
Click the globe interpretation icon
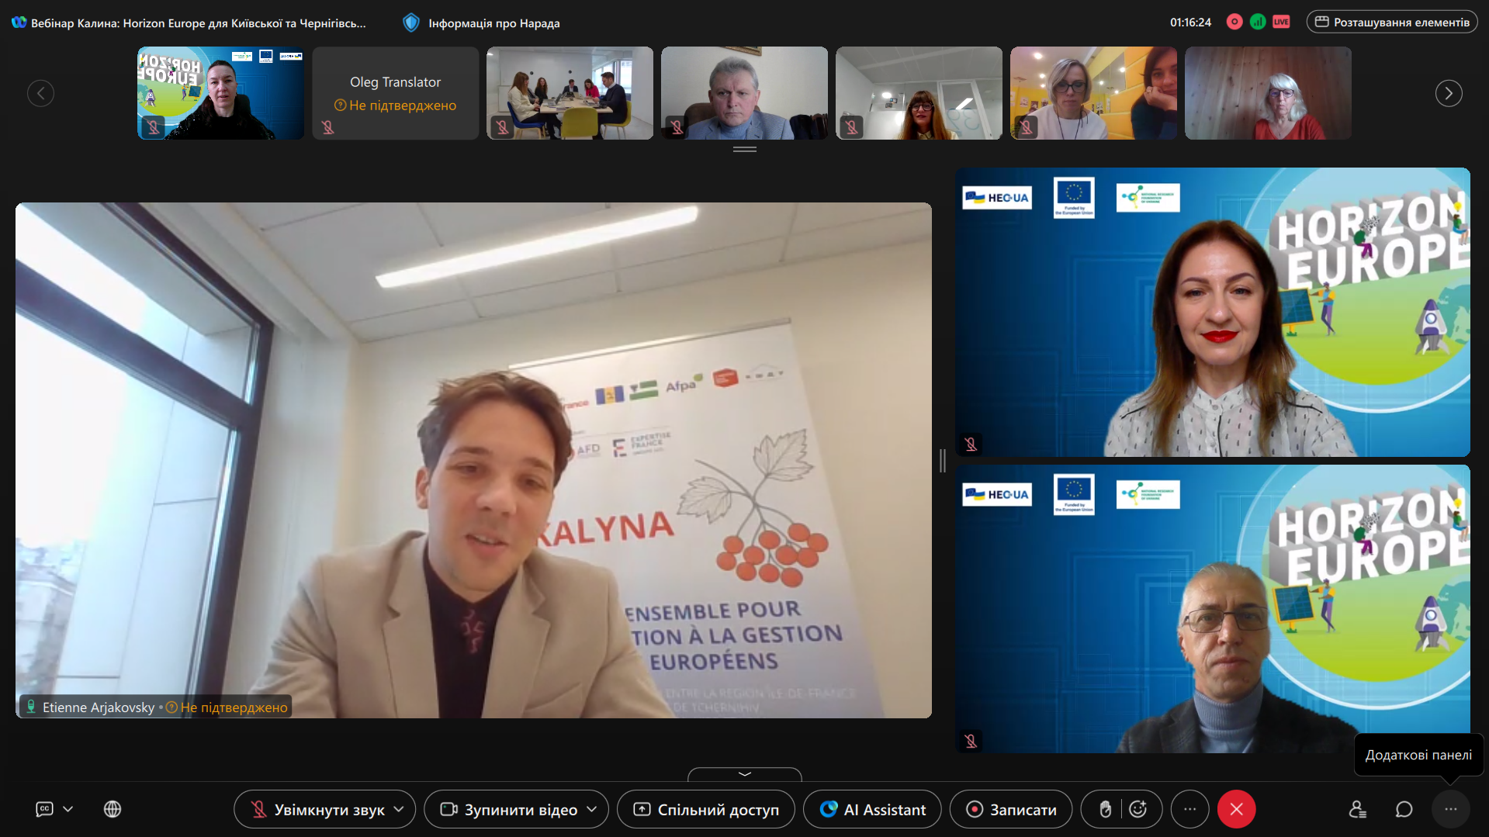point(113,809)
